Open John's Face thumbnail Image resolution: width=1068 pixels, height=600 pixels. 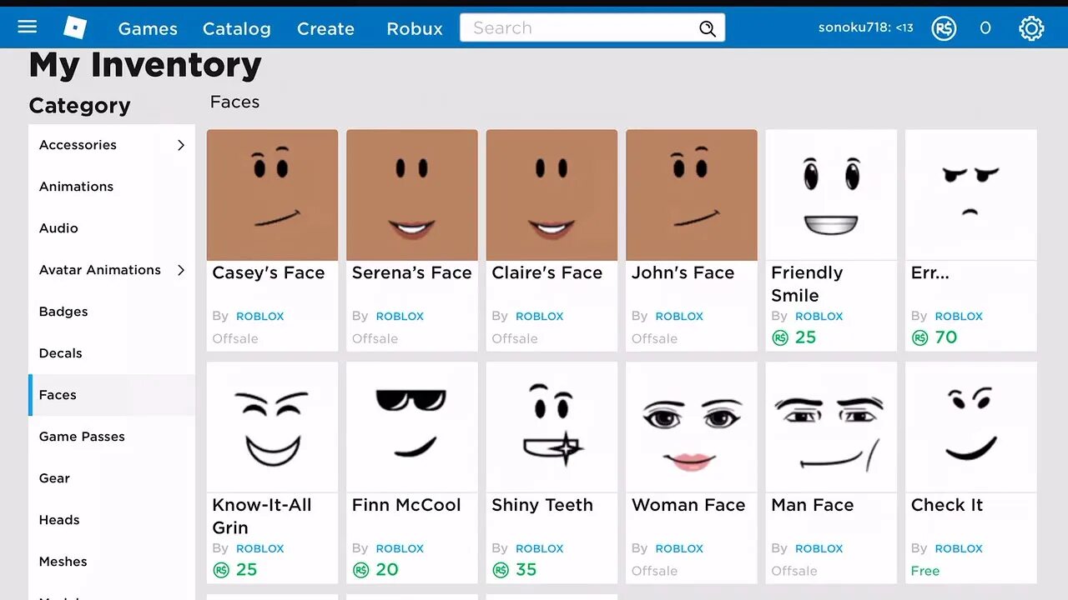(x=692, y=195)
